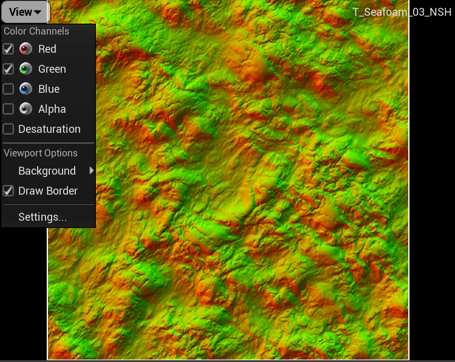The width and height of the screenshot is (455, 362).
Task: Click the alpha channel eye icon
Action: [x=25, y=109]
